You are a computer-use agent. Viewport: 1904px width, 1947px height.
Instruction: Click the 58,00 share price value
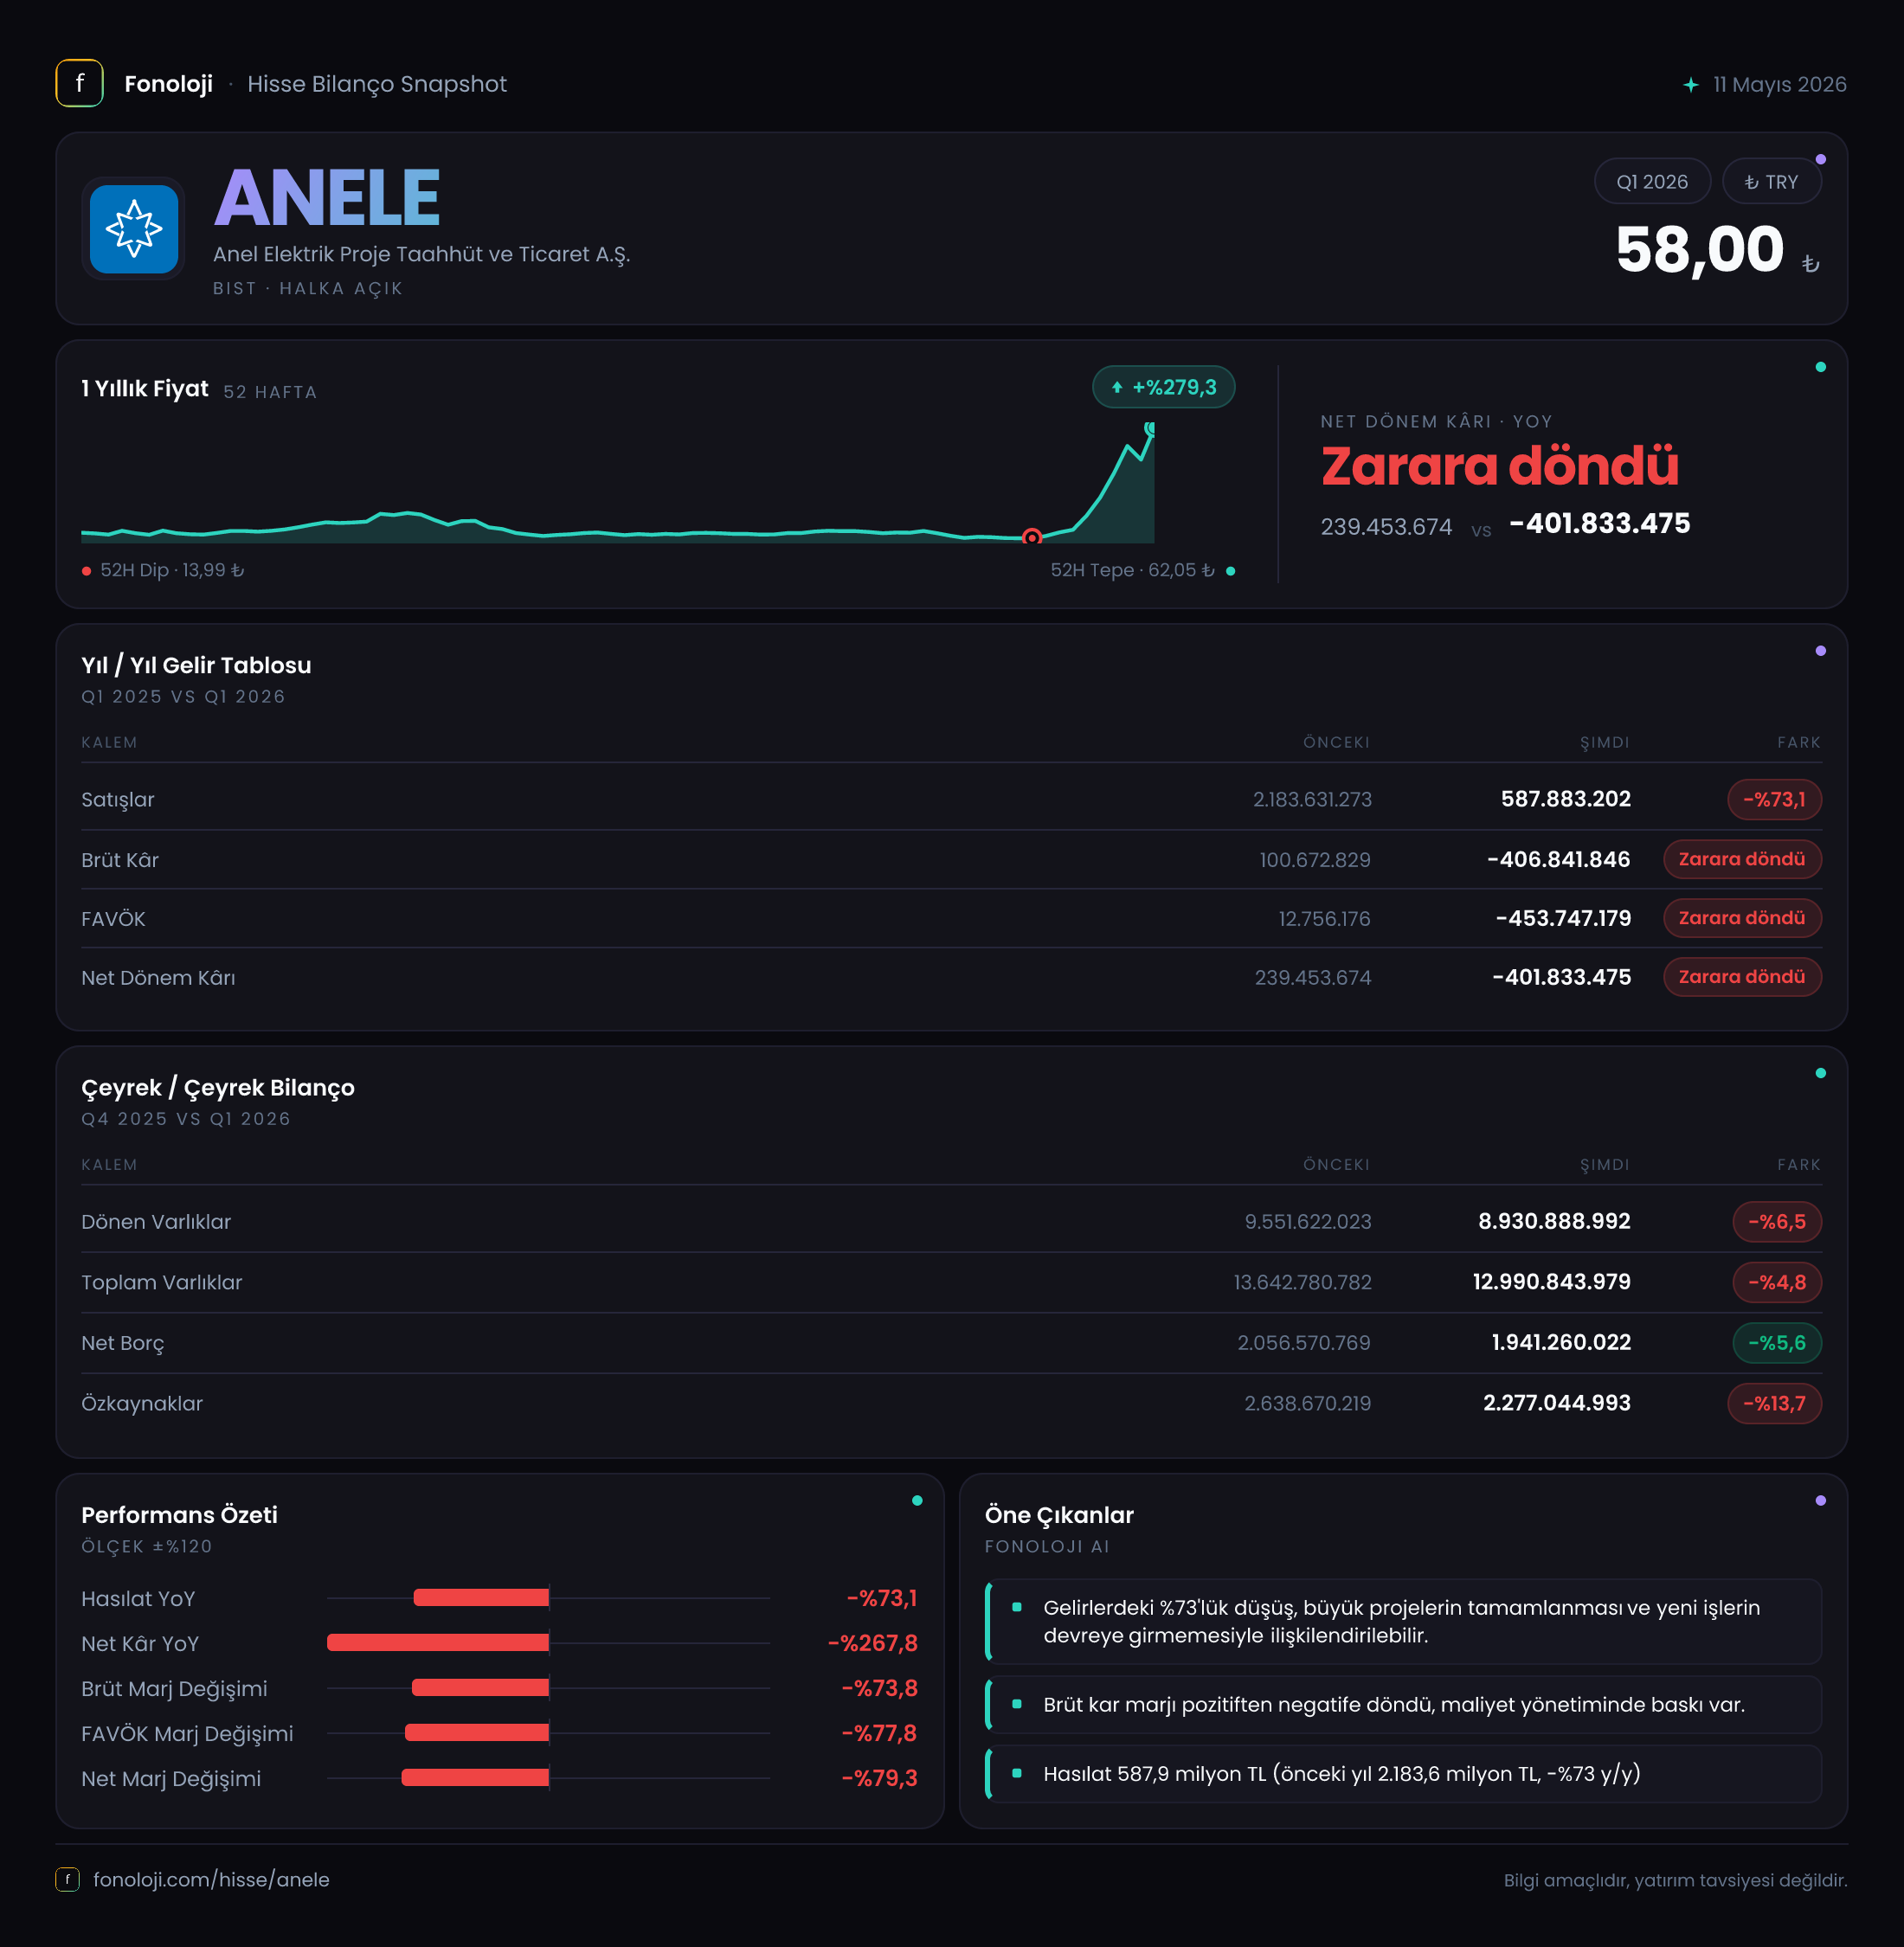coord(1700,250)
